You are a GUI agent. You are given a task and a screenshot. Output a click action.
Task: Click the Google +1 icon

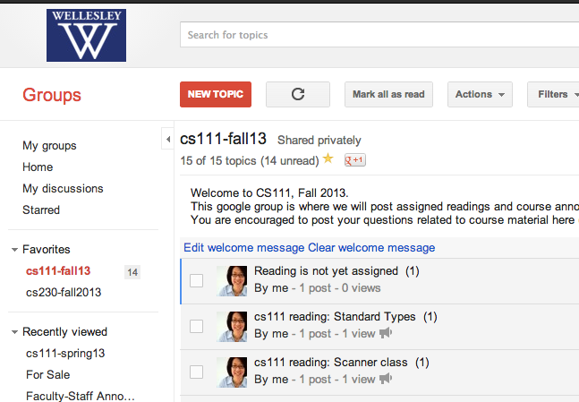(355, 160)
